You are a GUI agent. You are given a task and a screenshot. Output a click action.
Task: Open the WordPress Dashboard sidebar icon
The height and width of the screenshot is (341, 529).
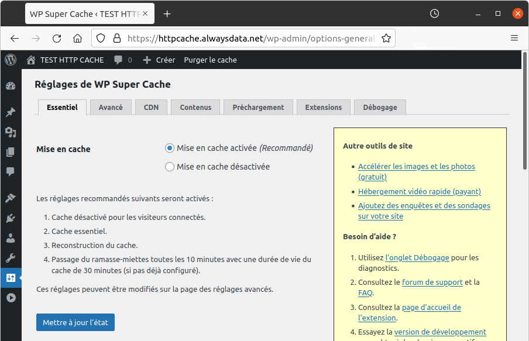coord(11,86)
